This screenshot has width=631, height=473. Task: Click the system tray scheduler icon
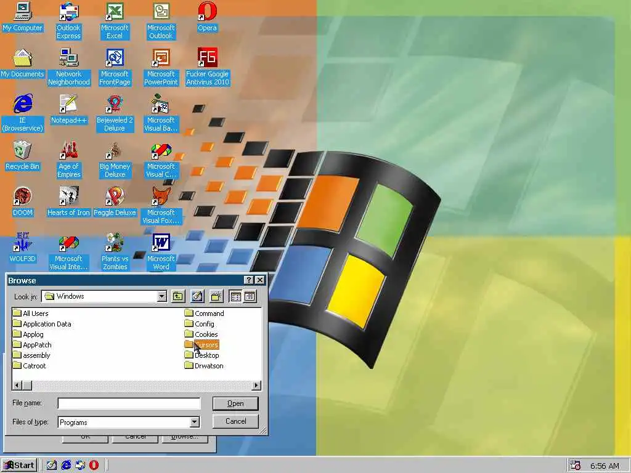pyautogui.click(x=576, y=466)
